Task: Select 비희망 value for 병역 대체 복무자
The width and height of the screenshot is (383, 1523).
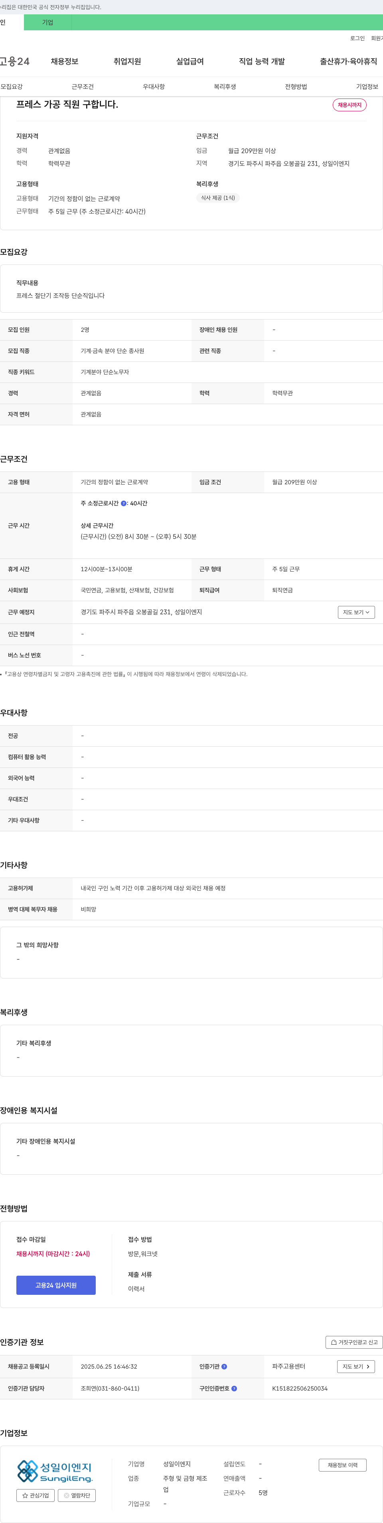Action: 88,909
